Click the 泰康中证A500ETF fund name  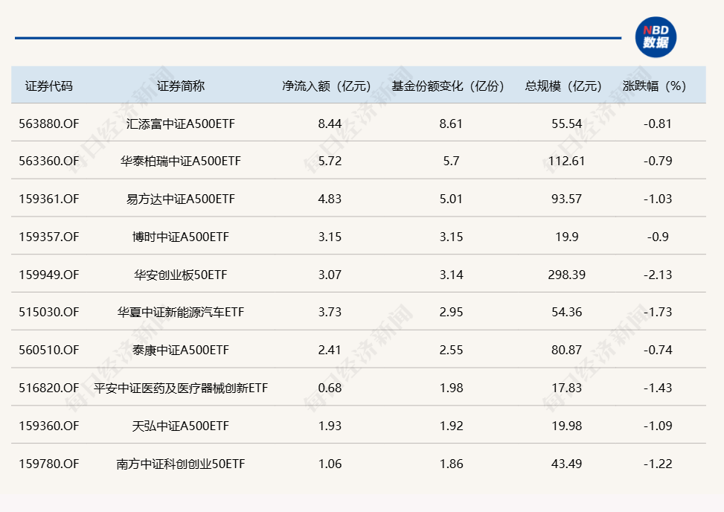click(x=182, y=350)
